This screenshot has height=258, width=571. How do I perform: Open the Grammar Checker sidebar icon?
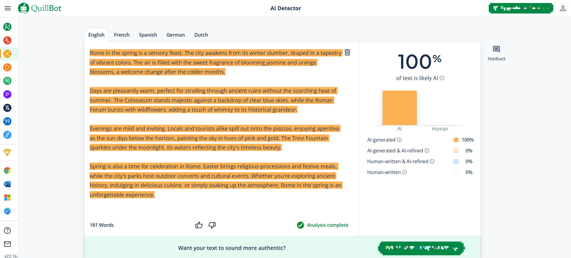tap(8, 40)
